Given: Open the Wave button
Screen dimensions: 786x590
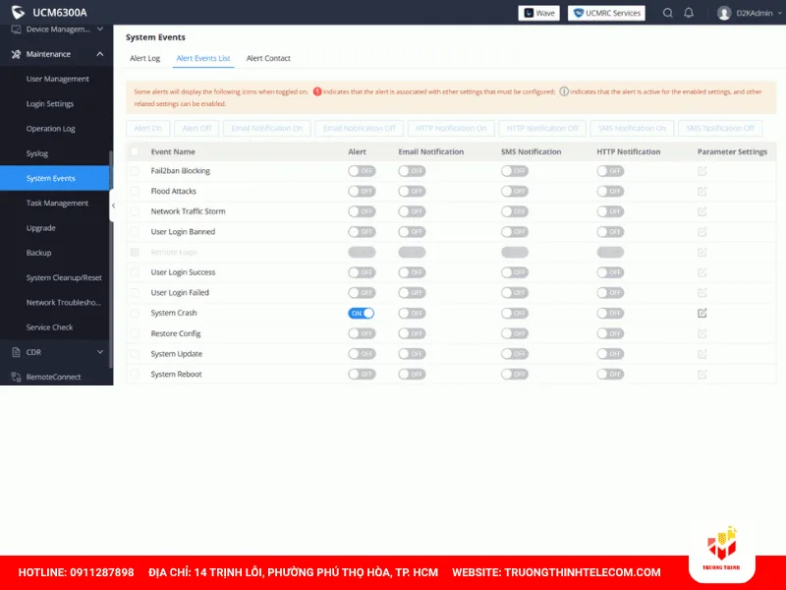Looking at the screenshot, I should tap(538, 13).
